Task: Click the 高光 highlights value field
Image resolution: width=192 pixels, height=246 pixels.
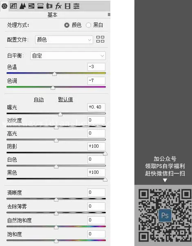Action: point(96,133)
